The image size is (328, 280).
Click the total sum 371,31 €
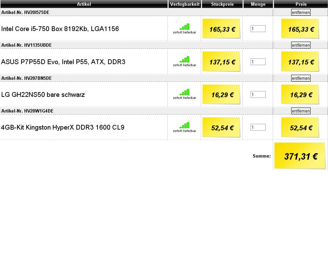(x=300, y=156)
